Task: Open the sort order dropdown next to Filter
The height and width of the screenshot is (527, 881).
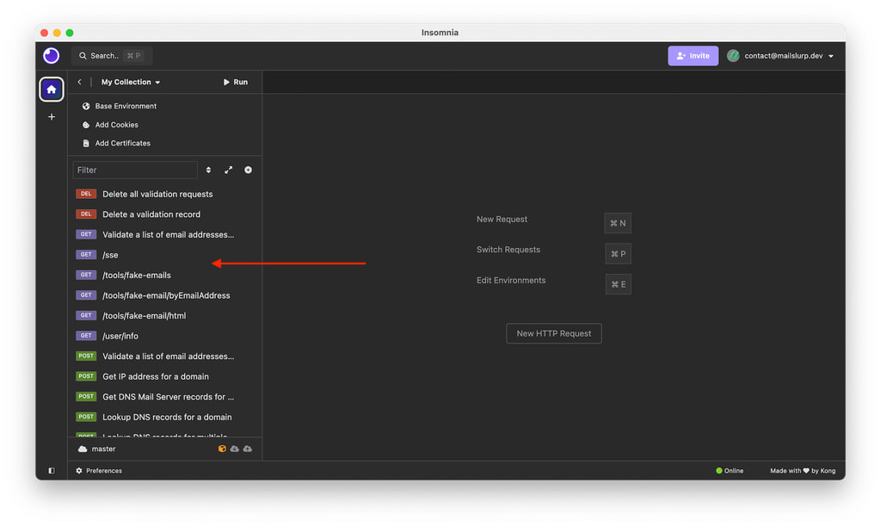Action: pos(208,170)
